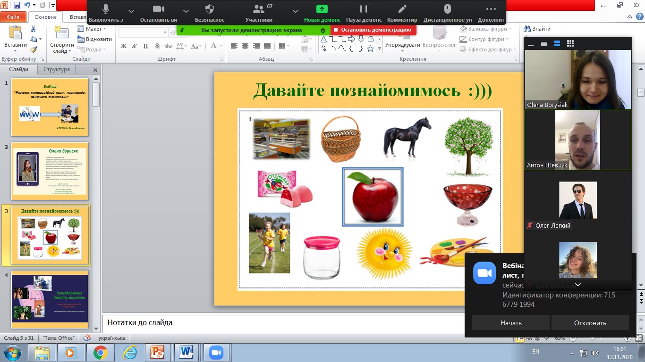Click the New Slide icon
This screenshot has height=362, width=645.
click(x=61, y=33)
